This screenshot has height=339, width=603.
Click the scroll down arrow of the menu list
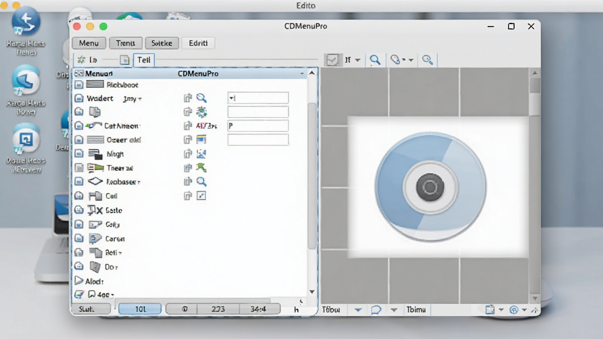312,292
